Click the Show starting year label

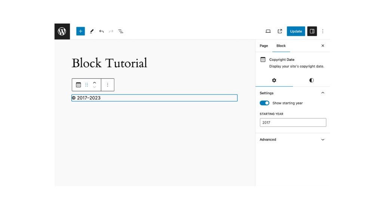coord(287,103)
